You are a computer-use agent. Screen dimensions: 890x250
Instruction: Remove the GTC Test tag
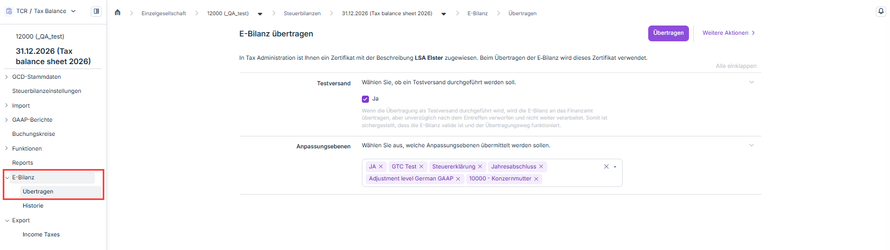coord(421,166)
